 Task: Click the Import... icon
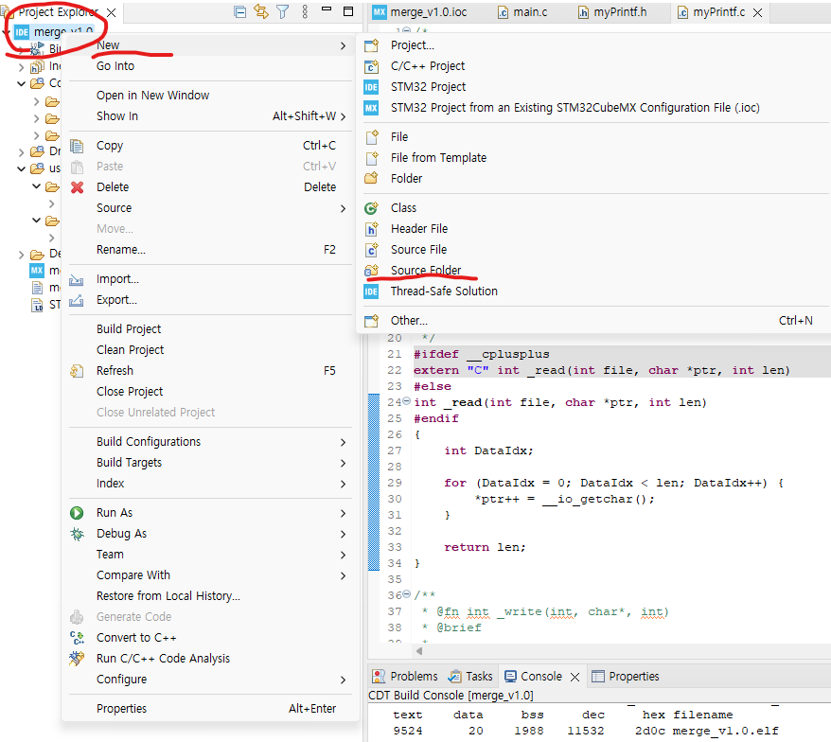click(77, 279)
